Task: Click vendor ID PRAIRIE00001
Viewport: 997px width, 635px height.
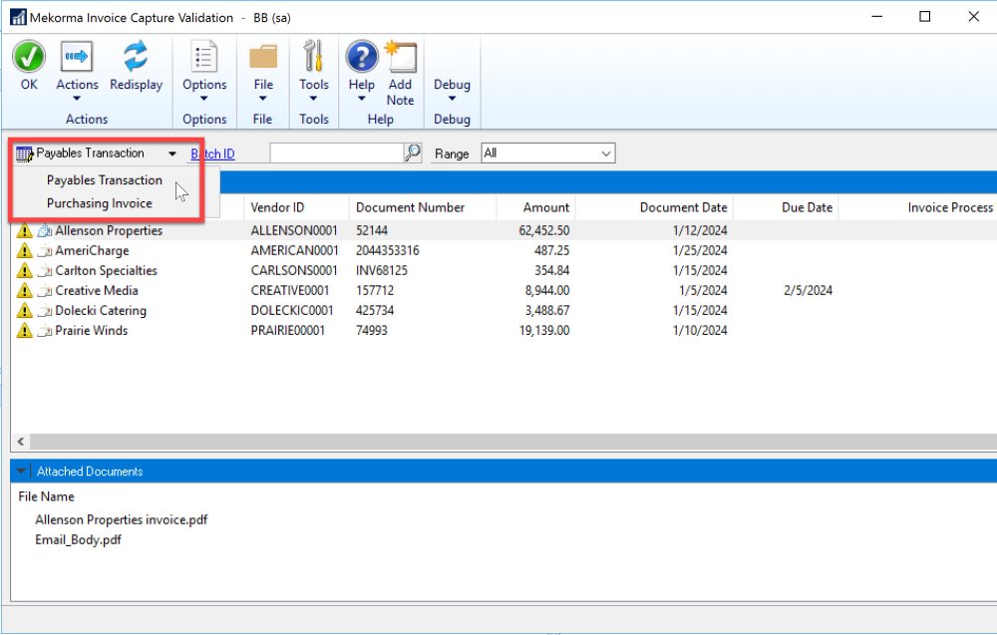Action: pos(287,331)
